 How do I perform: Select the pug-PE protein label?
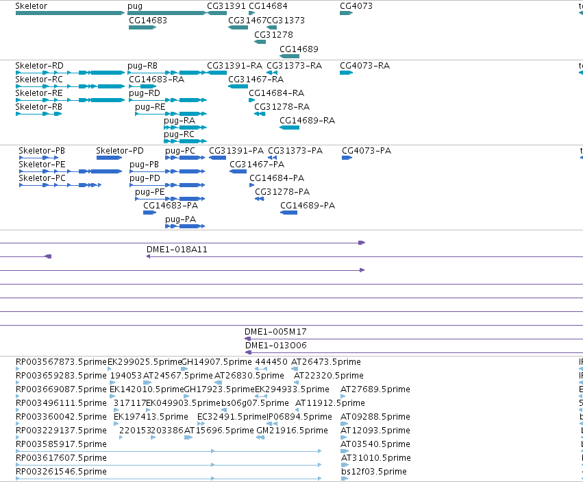pos(150,192)
